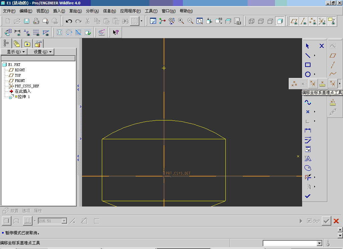This screenshot has width=343, height=249.
Task: Cancel the extrude with the red X
Action: 336,221
